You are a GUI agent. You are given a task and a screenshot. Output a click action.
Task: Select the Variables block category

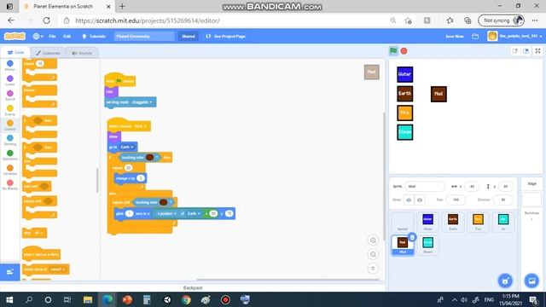click(9, 170)
